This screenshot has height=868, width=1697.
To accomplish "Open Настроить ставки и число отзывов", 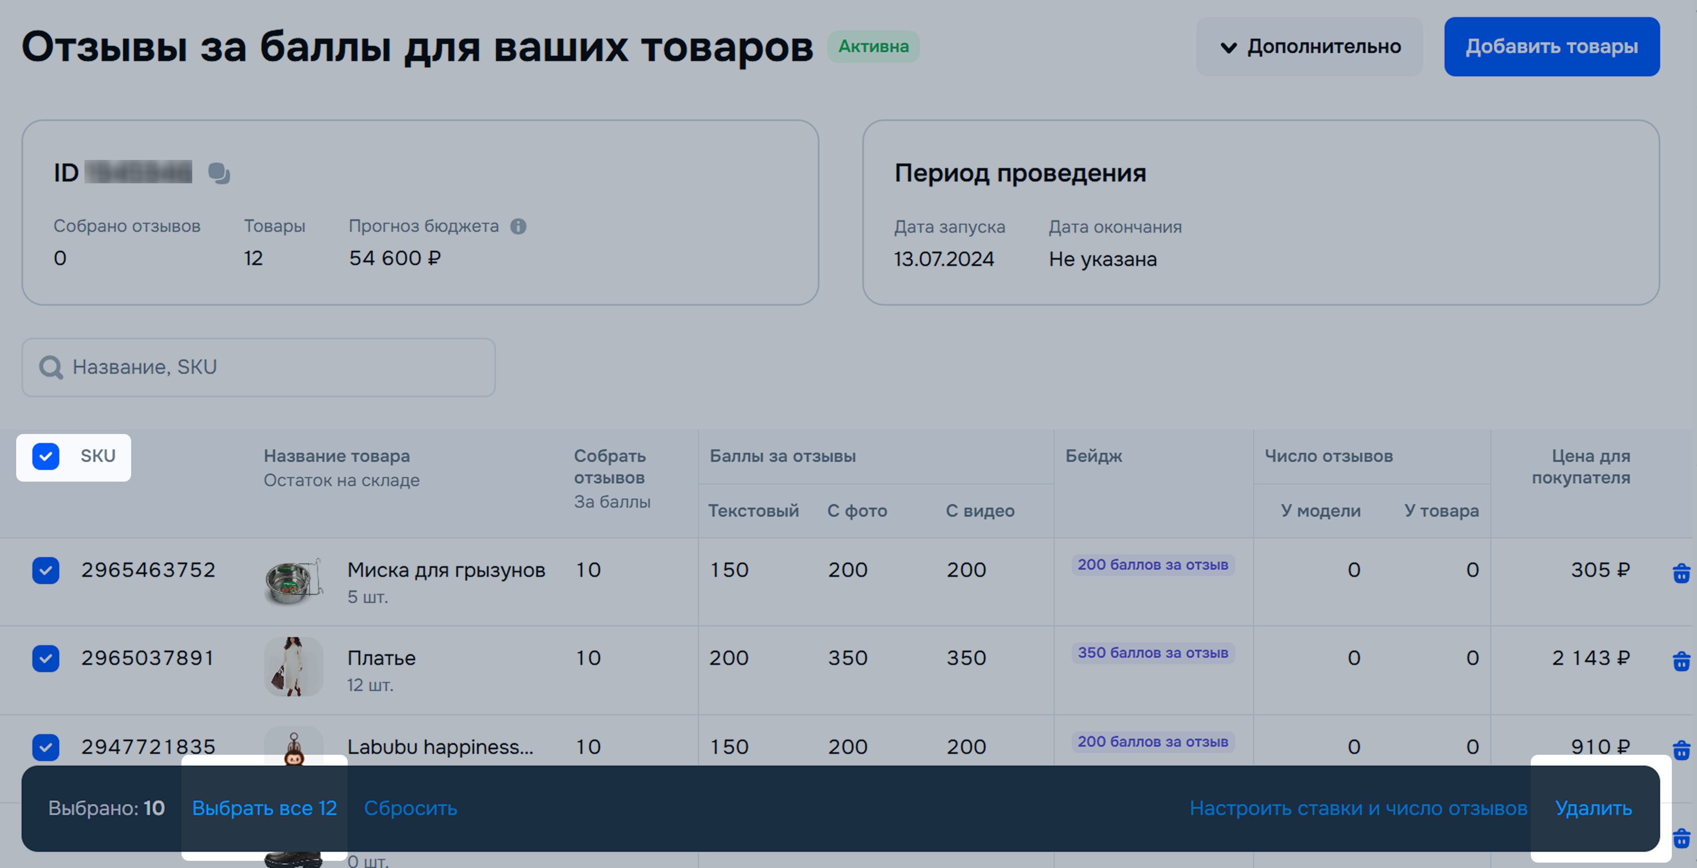I will coord(1358,808).
